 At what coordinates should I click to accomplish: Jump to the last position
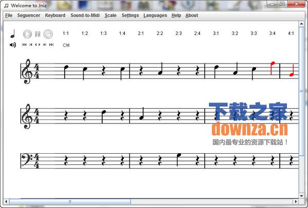tap(51, 45)
